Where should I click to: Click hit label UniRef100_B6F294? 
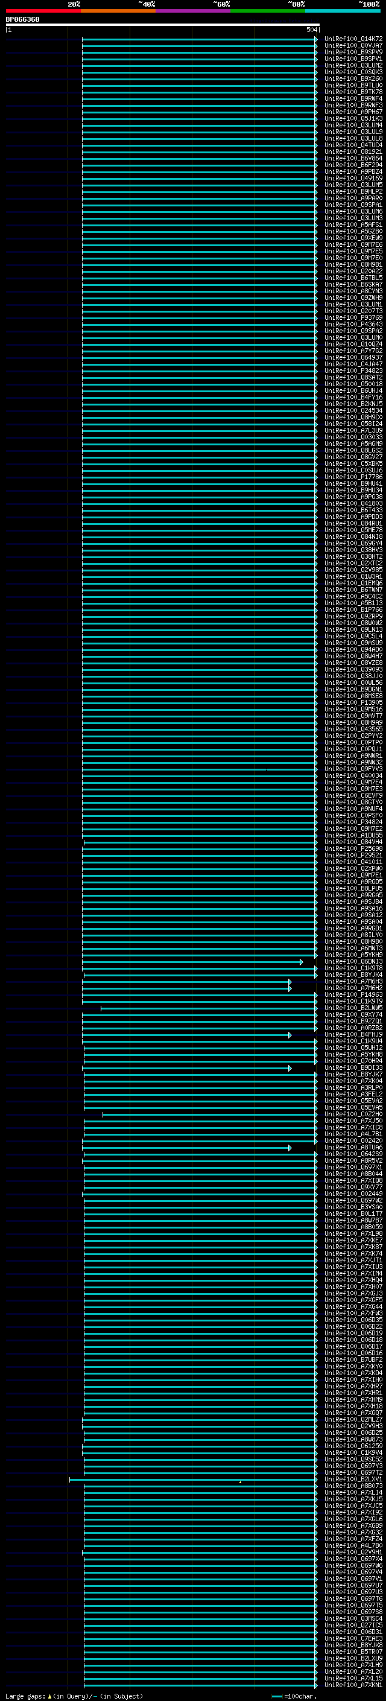coord(353,165)
